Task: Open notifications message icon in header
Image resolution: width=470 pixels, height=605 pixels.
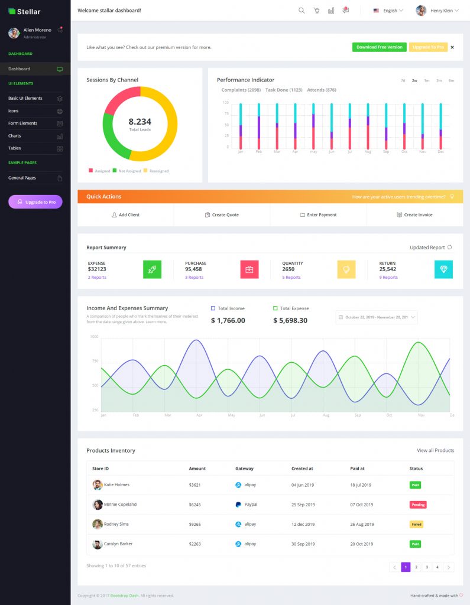Action: click(346, 10)
